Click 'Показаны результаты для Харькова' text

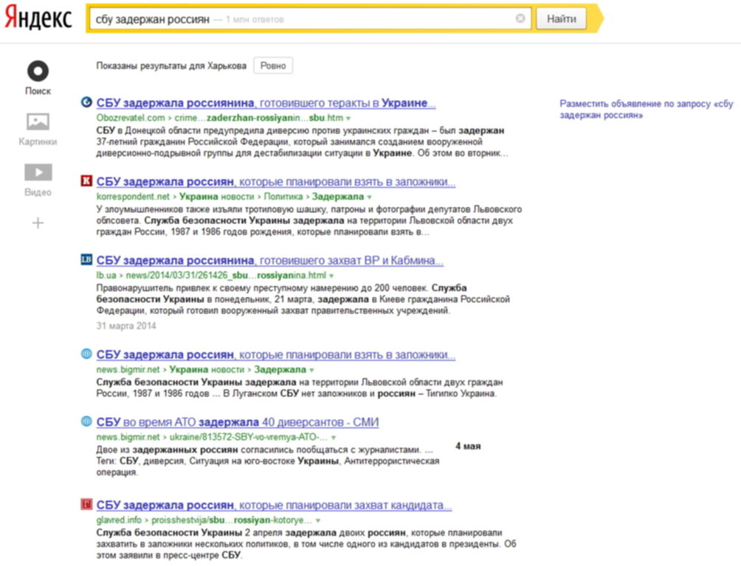171,66
